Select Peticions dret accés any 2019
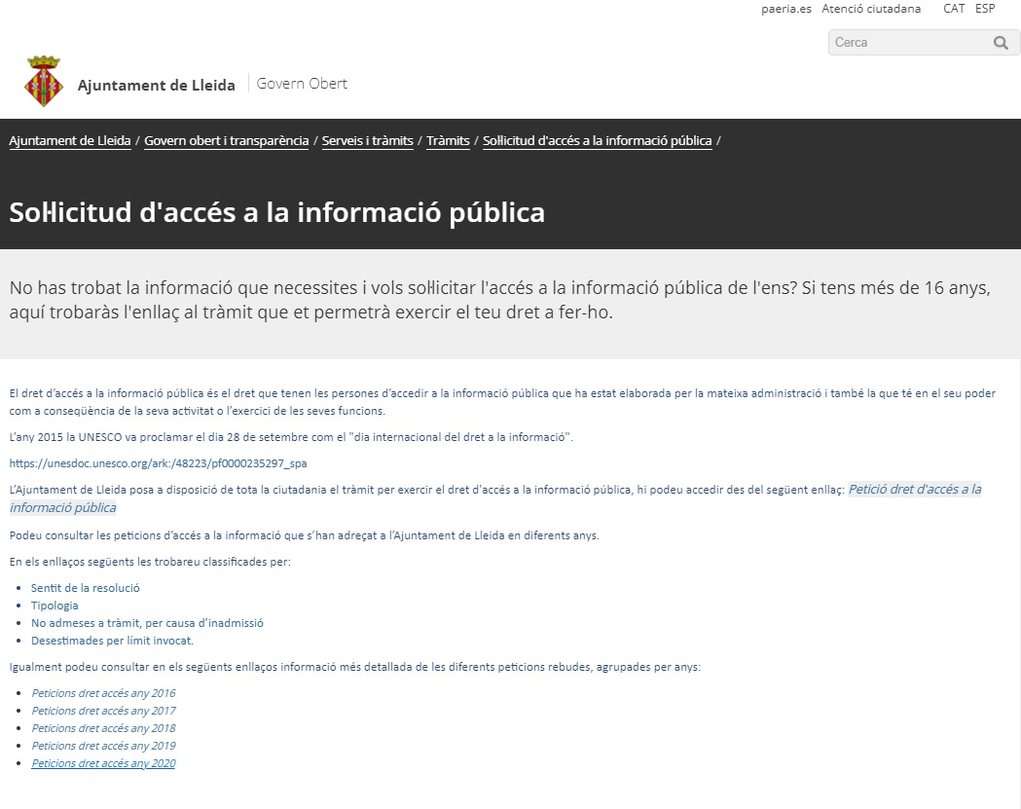This screenshot has height=809, width=1021. coord(103,746)
